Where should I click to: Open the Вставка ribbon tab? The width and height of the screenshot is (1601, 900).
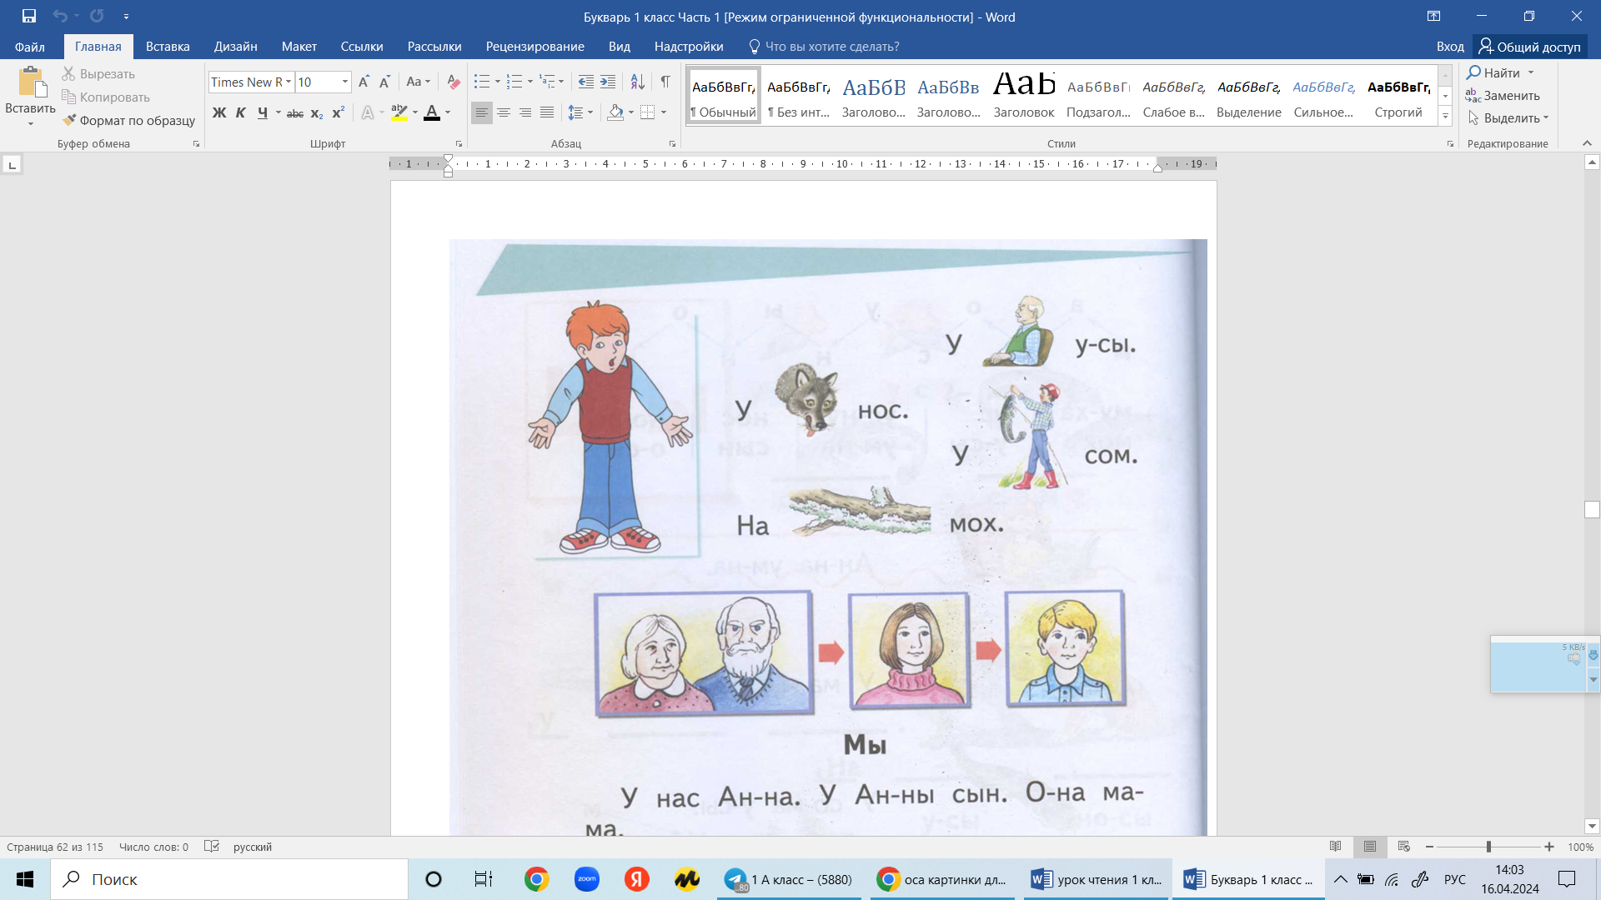pos(168,47)
